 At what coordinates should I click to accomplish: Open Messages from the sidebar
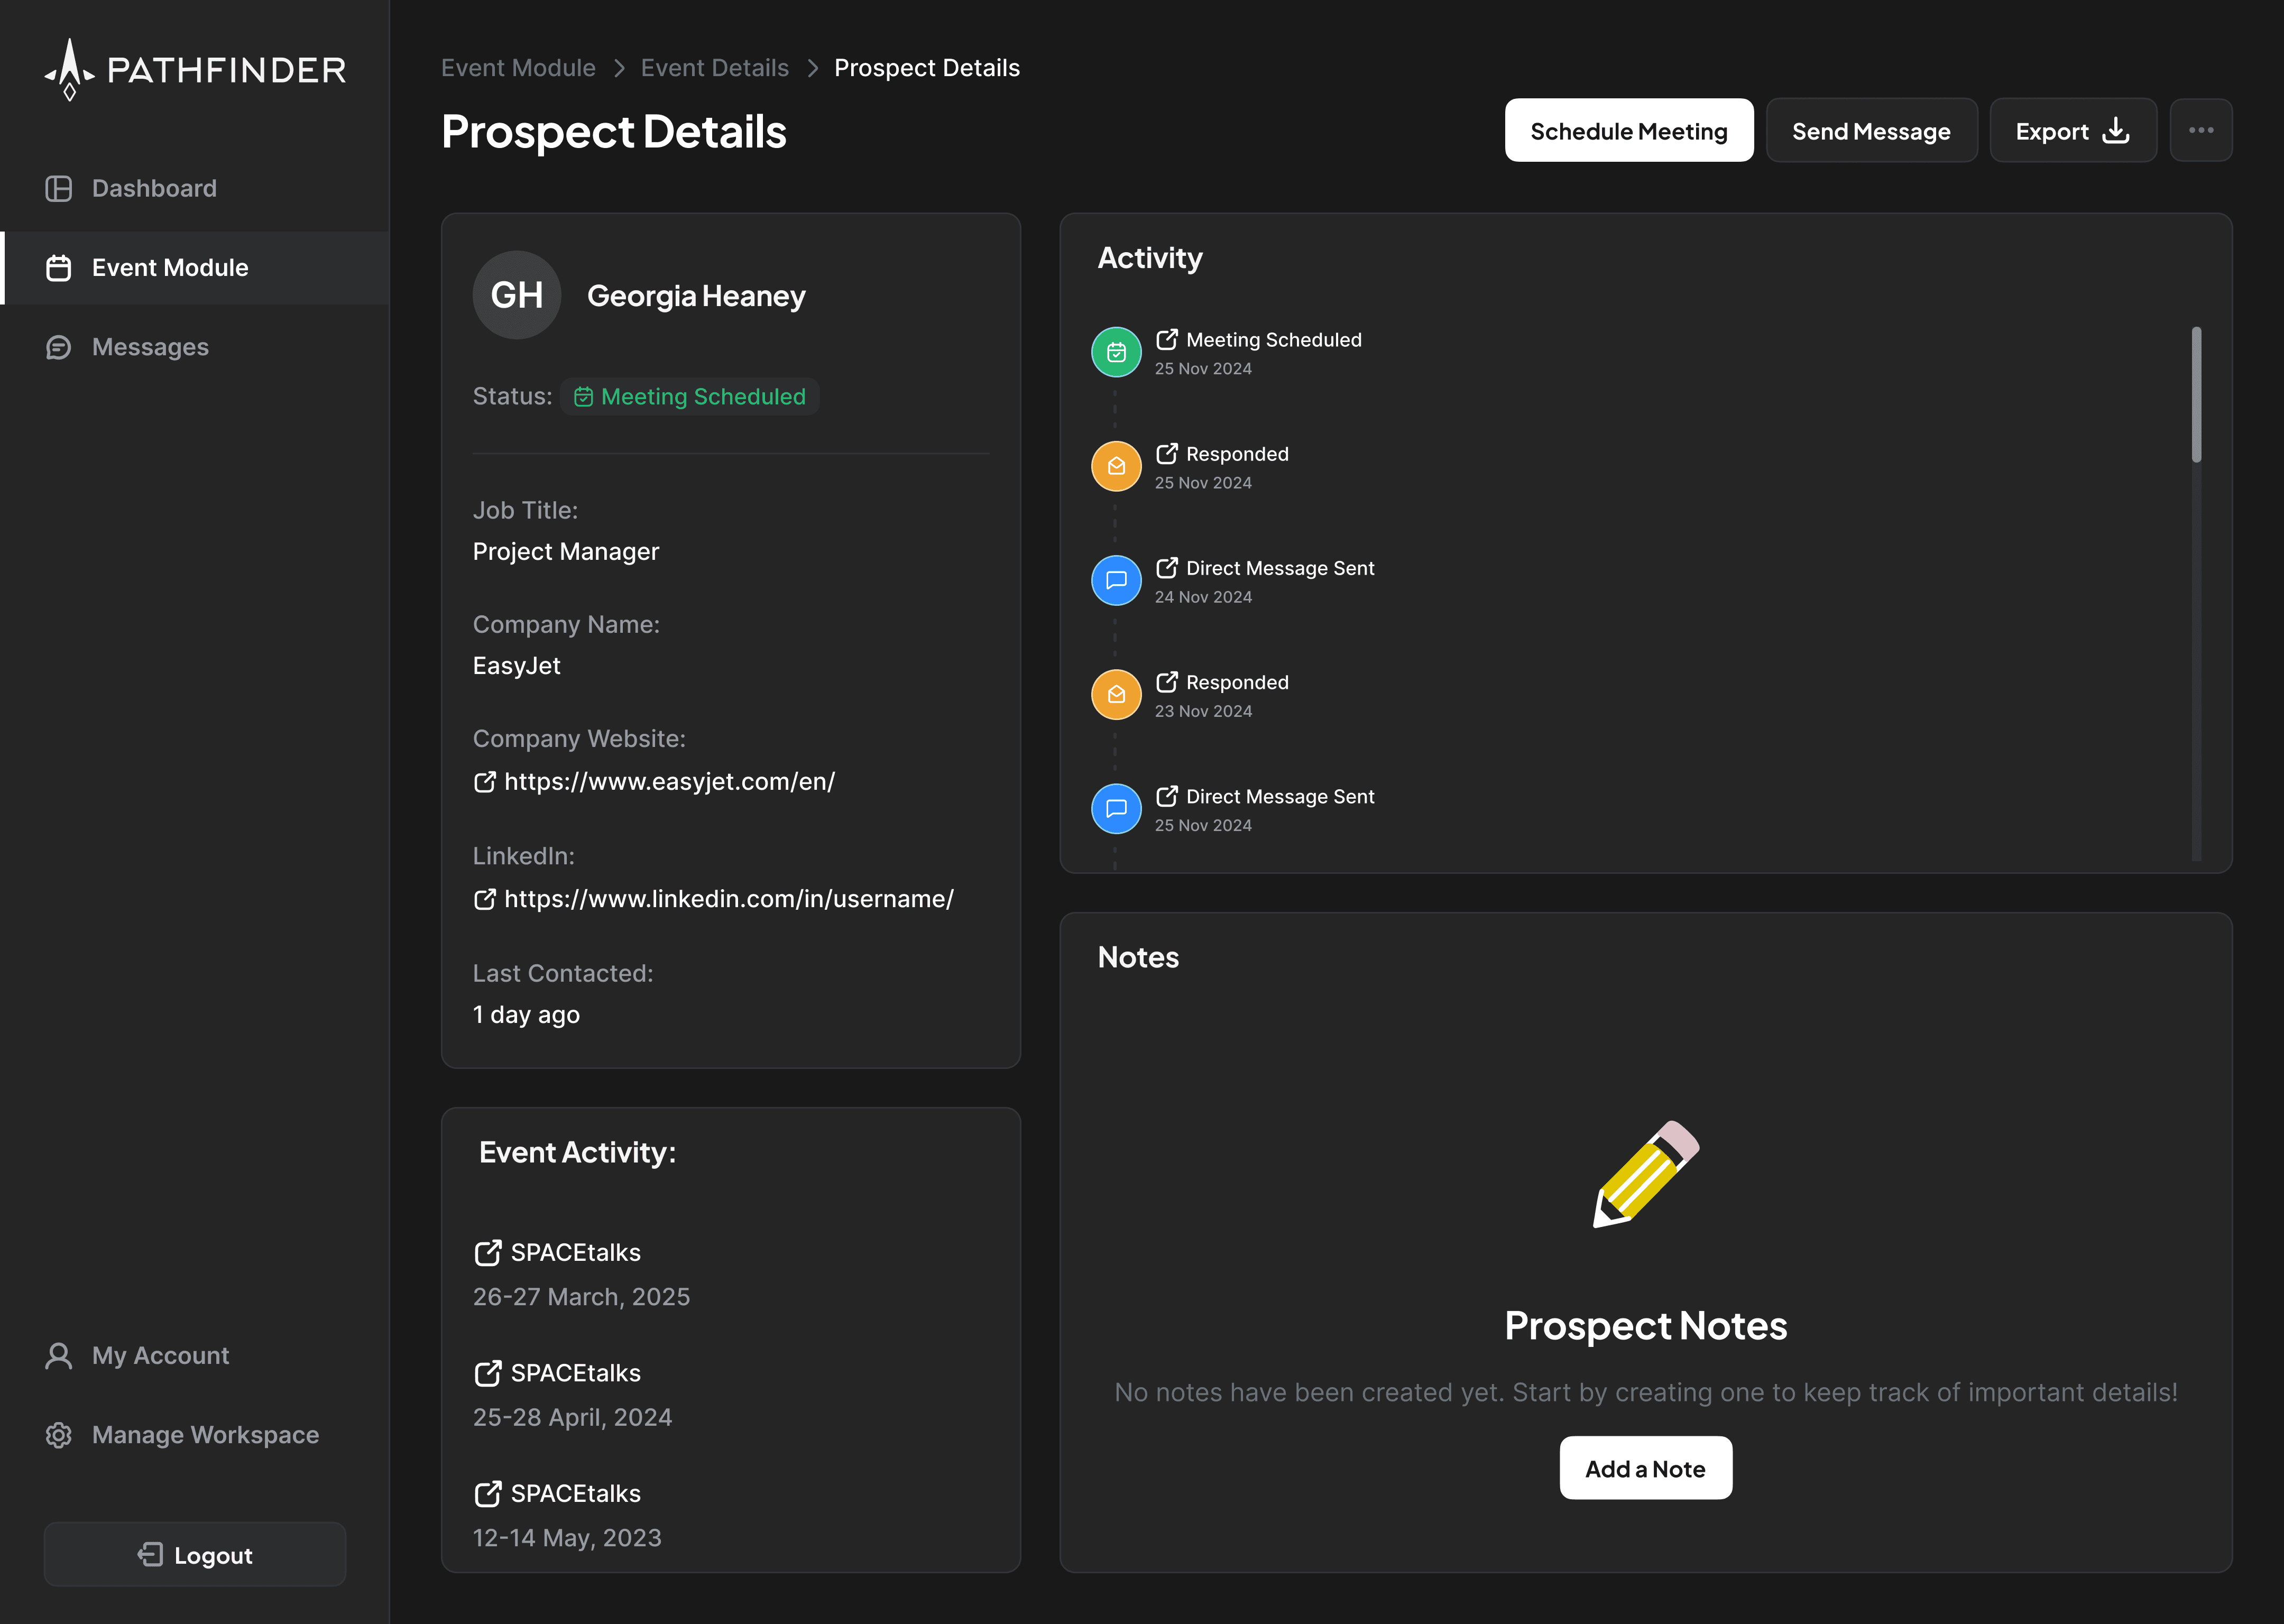[x=150, y=347]
